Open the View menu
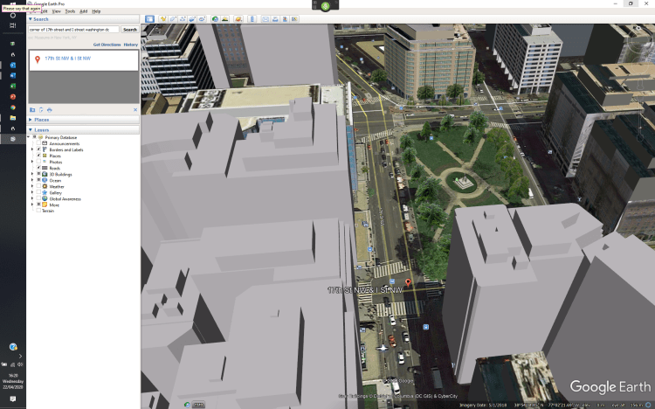This screenshot has height=409, width=655. pos(56,11)
